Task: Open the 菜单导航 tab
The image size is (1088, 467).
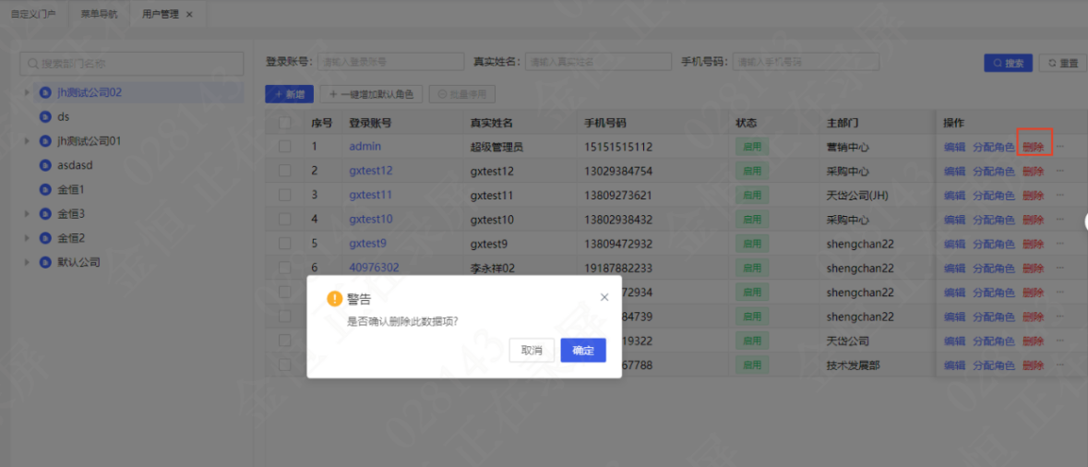Action: pos(100,14)
